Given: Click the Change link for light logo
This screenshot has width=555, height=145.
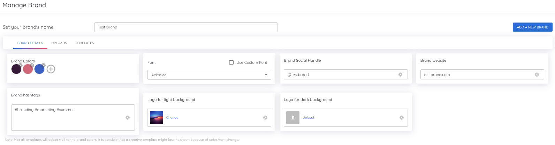Looking at the screenshot, I should click(172, 118).
